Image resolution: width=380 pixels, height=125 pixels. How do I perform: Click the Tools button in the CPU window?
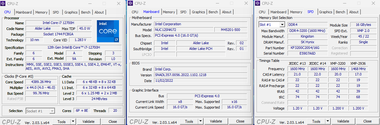pos(62,121)
